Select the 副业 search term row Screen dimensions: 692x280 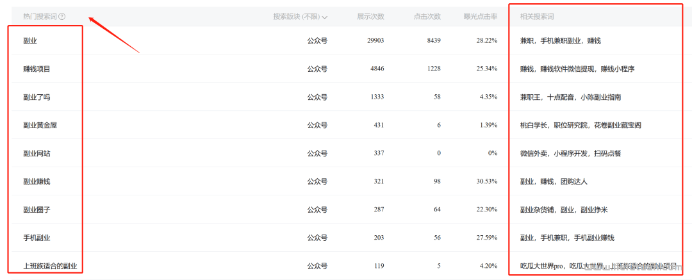(x=30, y=40)
